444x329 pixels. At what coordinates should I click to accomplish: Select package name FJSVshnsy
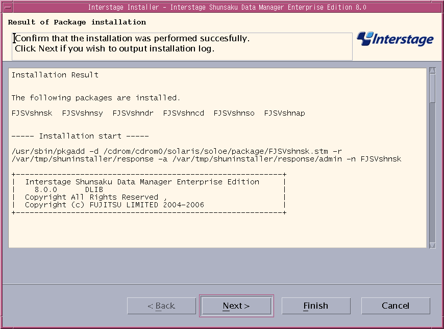point(82,113)
